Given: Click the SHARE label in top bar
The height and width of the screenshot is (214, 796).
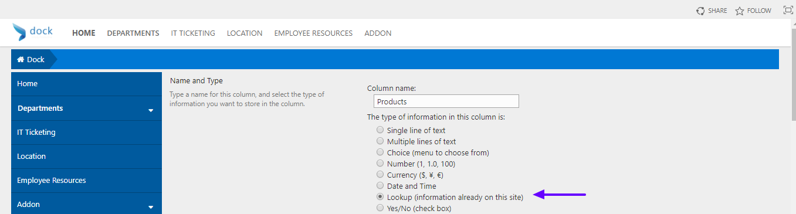Looking at the screenshot, I should point(717,11).
